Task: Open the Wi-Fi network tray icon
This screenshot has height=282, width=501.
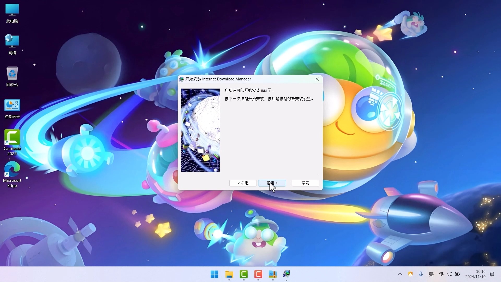Action: (442, 274)
